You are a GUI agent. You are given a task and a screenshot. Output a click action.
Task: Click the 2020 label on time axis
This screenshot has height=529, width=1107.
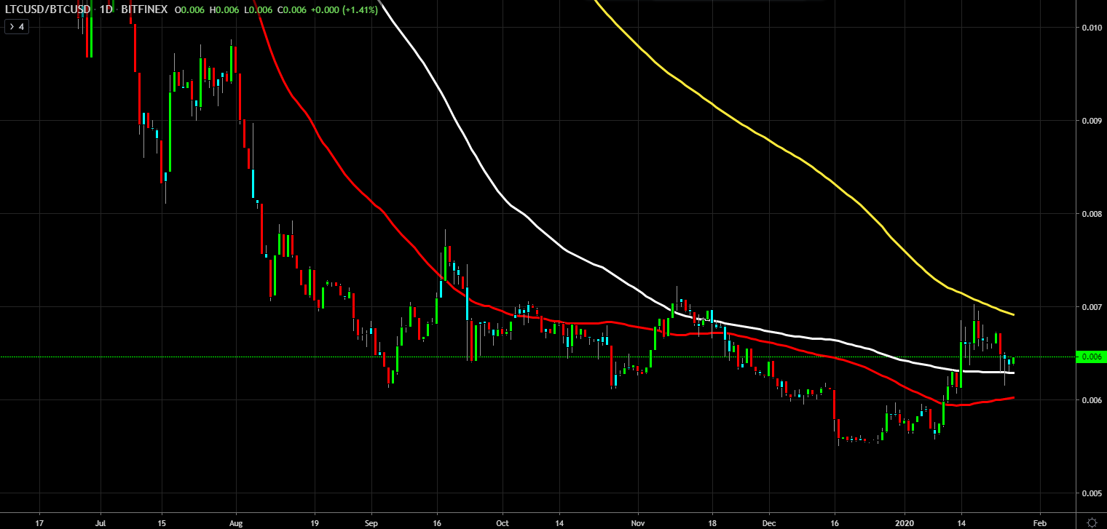905,522
